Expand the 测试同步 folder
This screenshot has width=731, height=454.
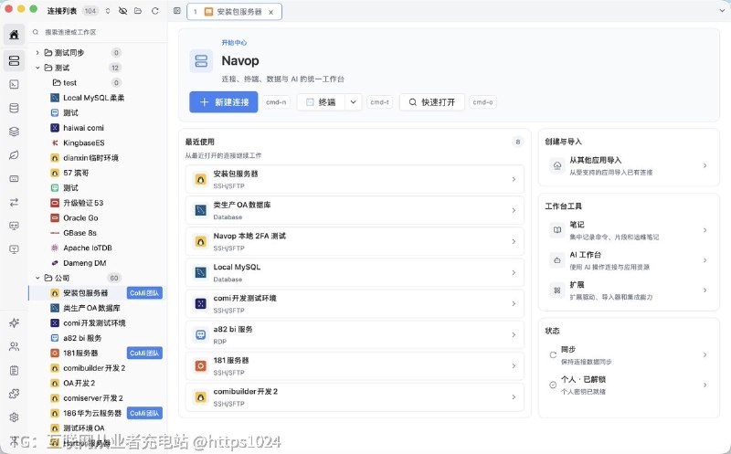(x=37, y=53)
